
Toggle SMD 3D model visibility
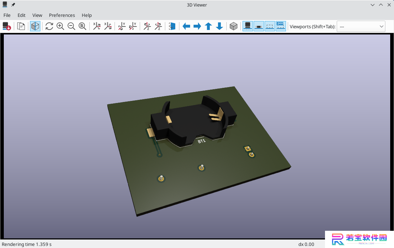click(259, 26)
